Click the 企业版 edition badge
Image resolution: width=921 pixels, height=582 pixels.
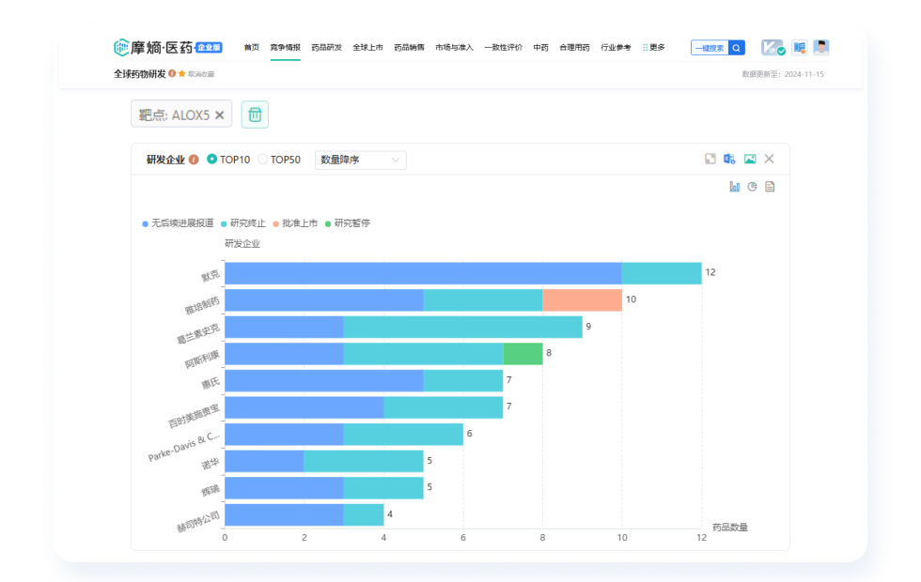(209, 48)
